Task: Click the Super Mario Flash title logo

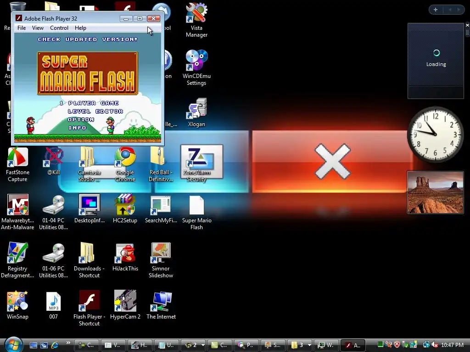Action: click(88, 73)
